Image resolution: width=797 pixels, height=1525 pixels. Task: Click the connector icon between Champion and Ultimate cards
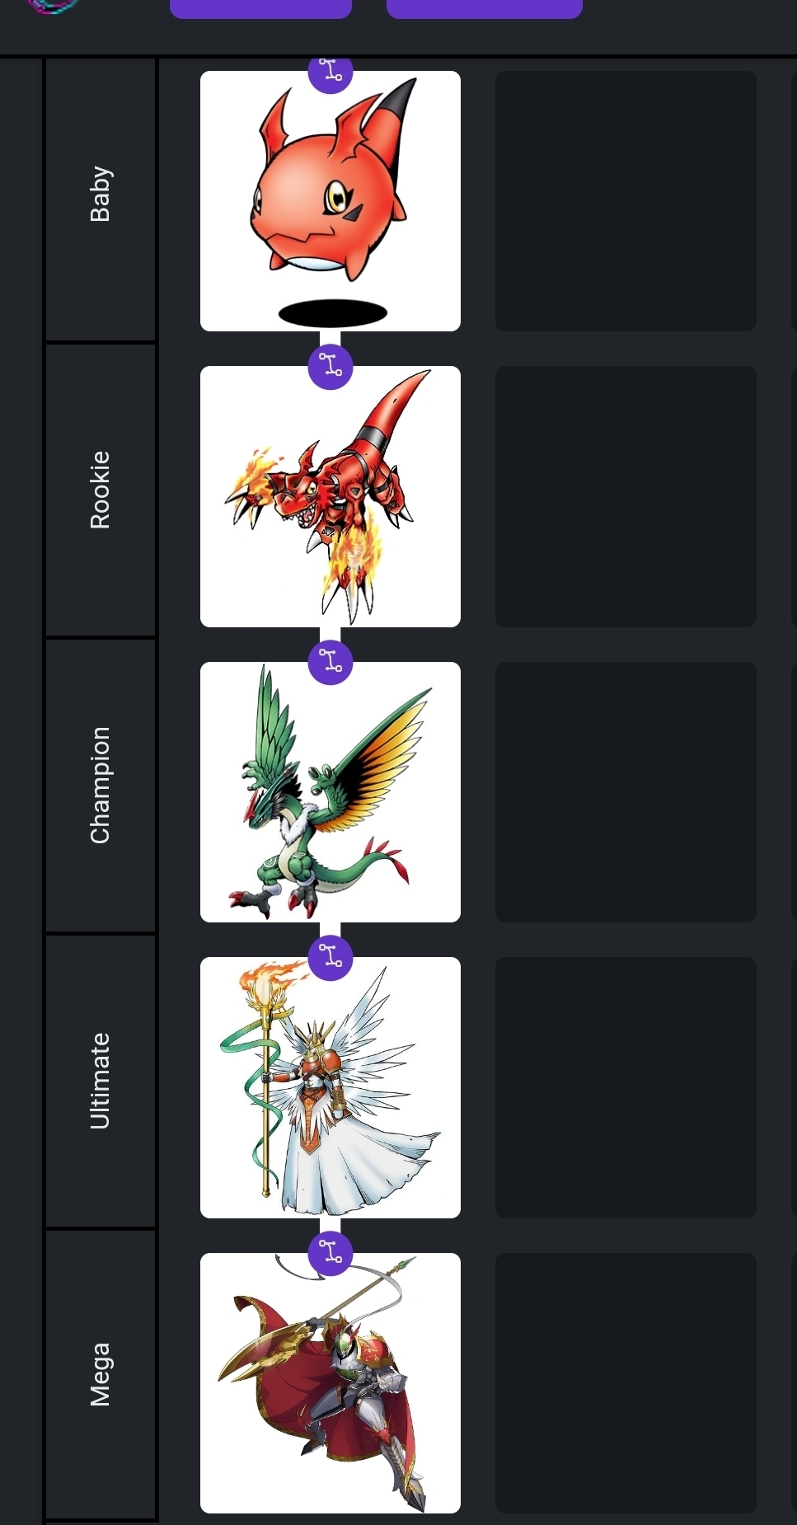pos(331,957)
